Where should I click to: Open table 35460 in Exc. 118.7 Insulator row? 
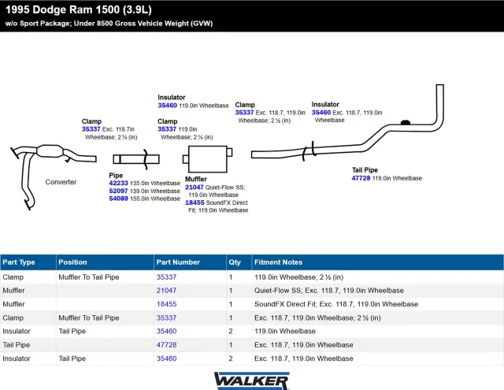(x=166, y=358)
